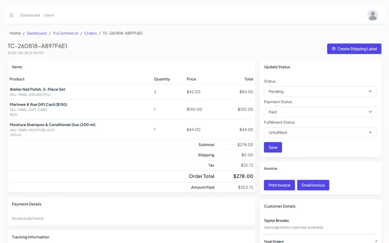This screenshot has width=389, height=243.
Task: Go to Dashboard in the top navigation
Action: 30,15
